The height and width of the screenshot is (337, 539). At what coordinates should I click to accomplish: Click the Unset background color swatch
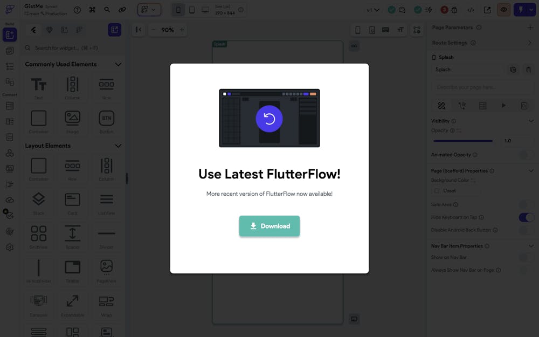pos(437,190)
